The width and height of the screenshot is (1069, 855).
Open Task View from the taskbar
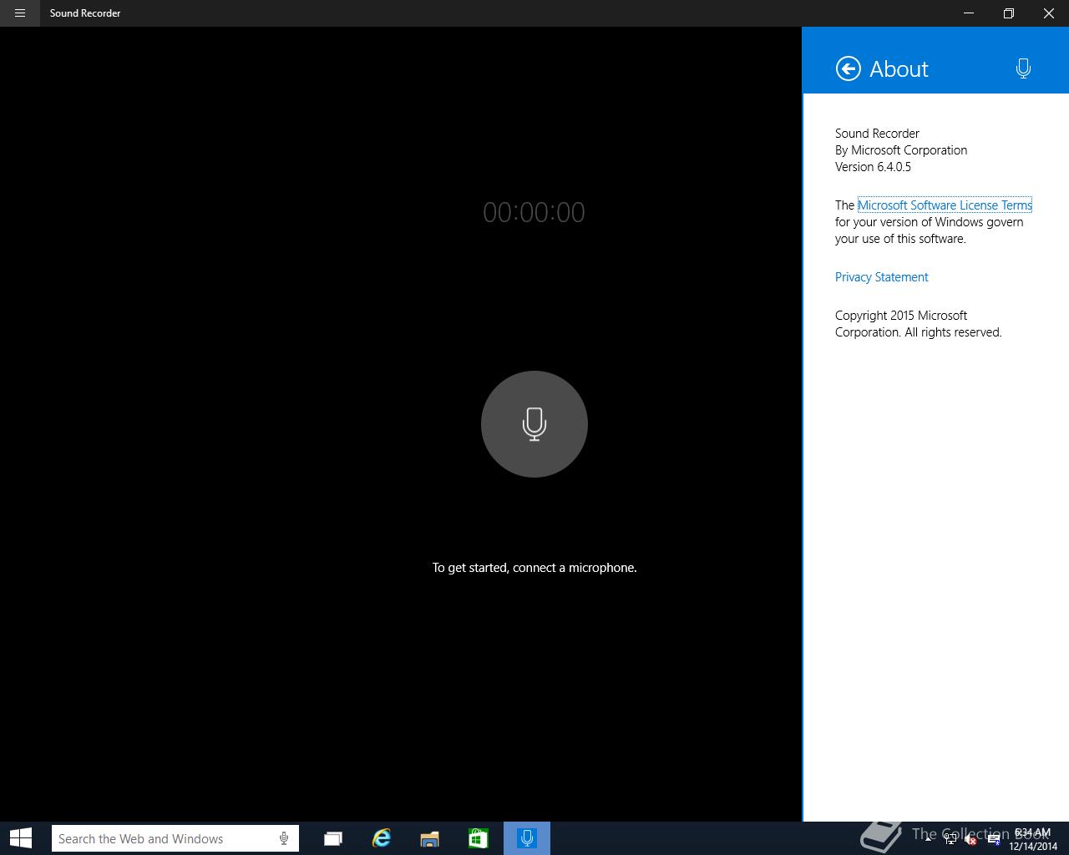click(x=333, y=838)
